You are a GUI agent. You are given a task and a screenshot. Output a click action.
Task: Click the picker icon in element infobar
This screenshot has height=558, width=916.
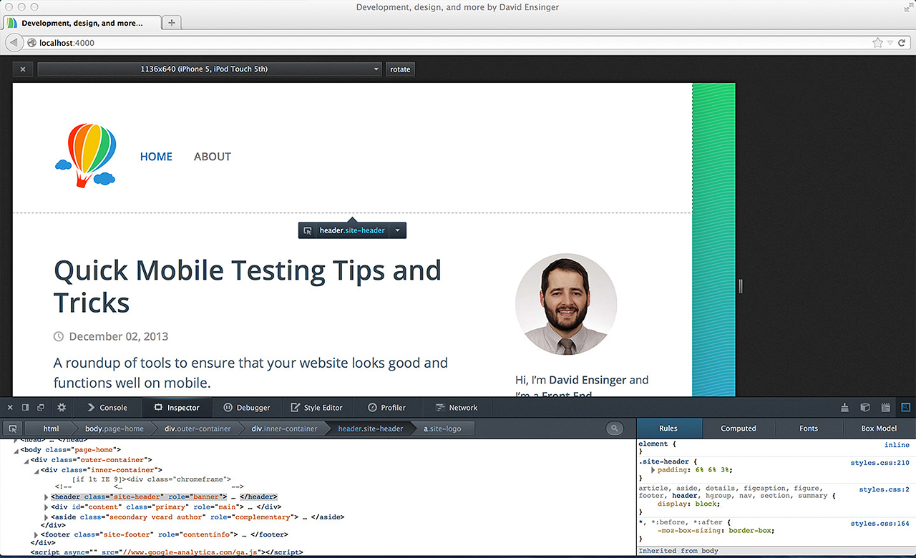click(307, 230)
